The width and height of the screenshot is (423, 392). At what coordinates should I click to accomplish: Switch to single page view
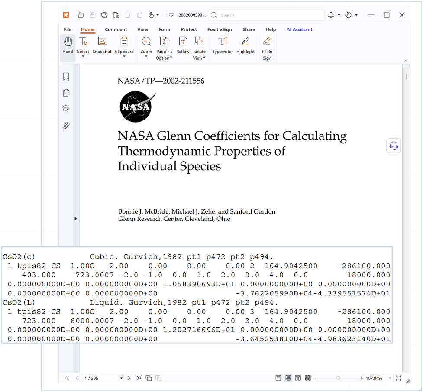(278, 378)
